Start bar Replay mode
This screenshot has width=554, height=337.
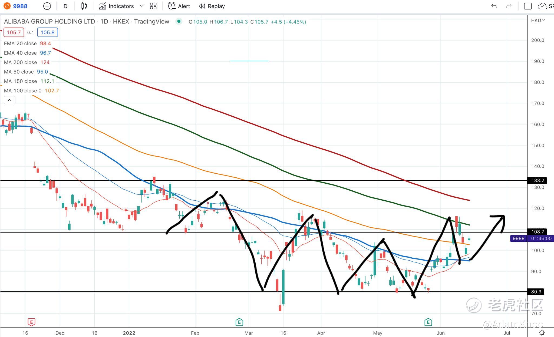tap(212, 6)
